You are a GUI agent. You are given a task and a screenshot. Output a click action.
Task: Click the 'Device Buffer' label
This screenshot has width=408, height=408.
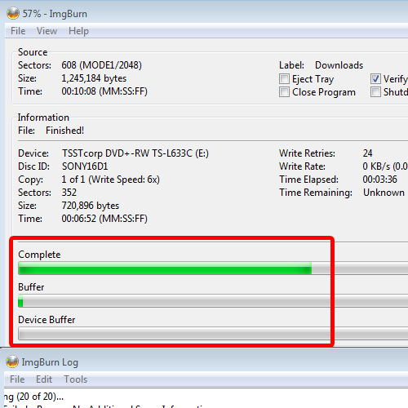[x=47, y=320]
